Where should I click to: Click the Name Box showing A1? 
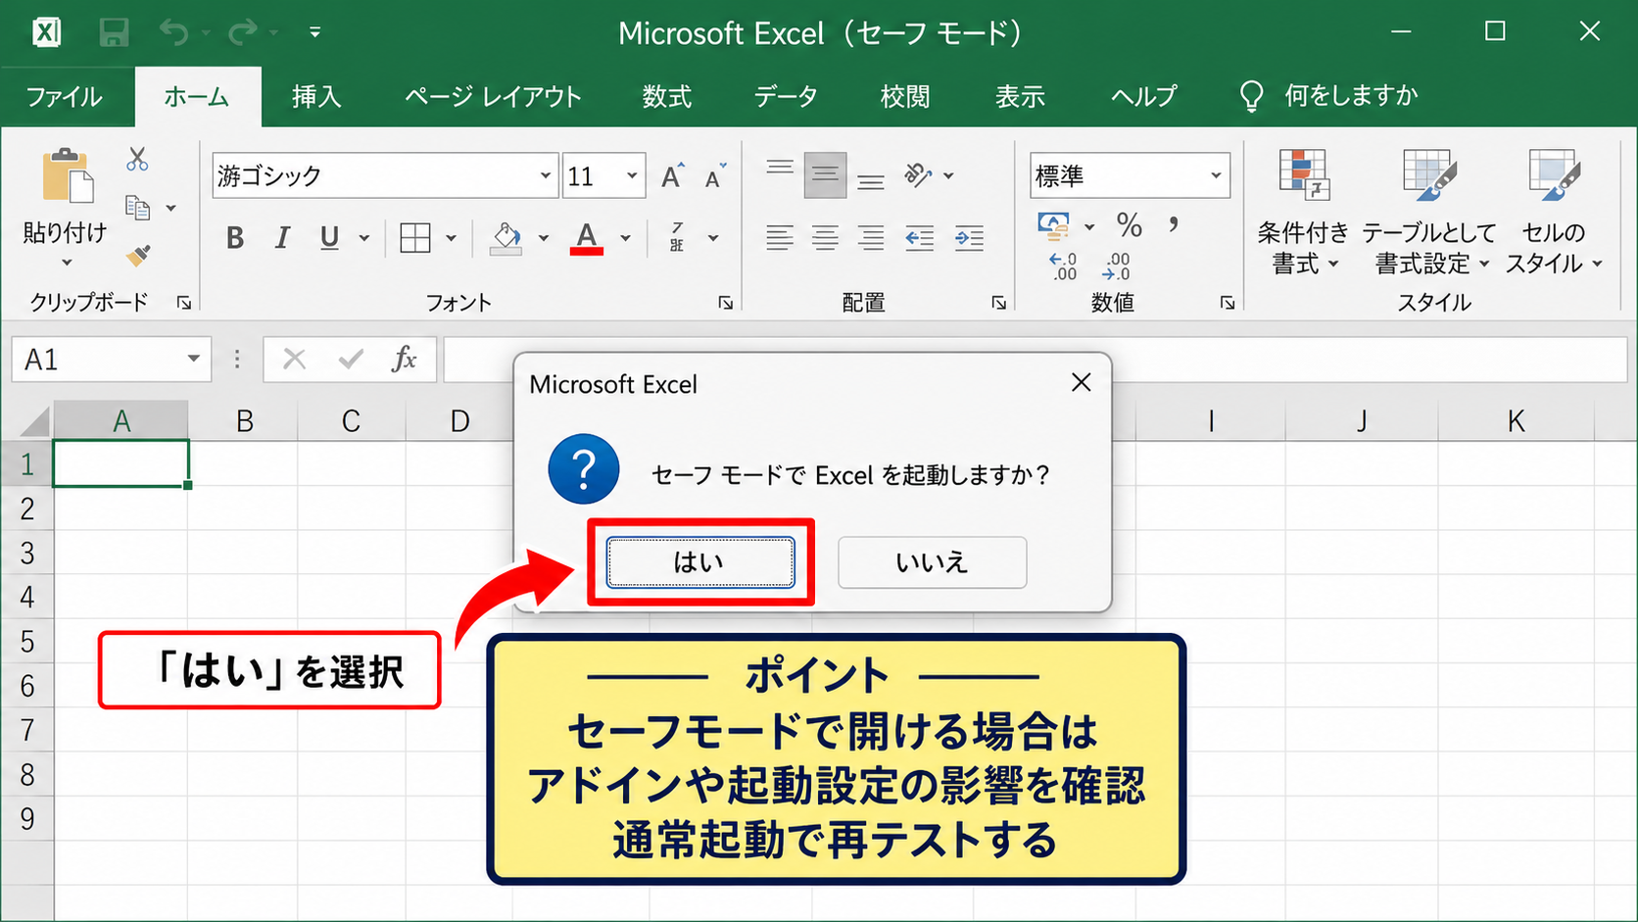pos(112,360)
